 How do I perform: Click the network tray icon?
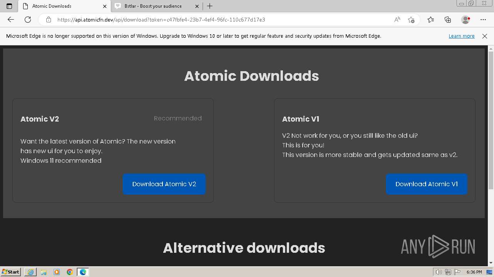pos(448,272)
